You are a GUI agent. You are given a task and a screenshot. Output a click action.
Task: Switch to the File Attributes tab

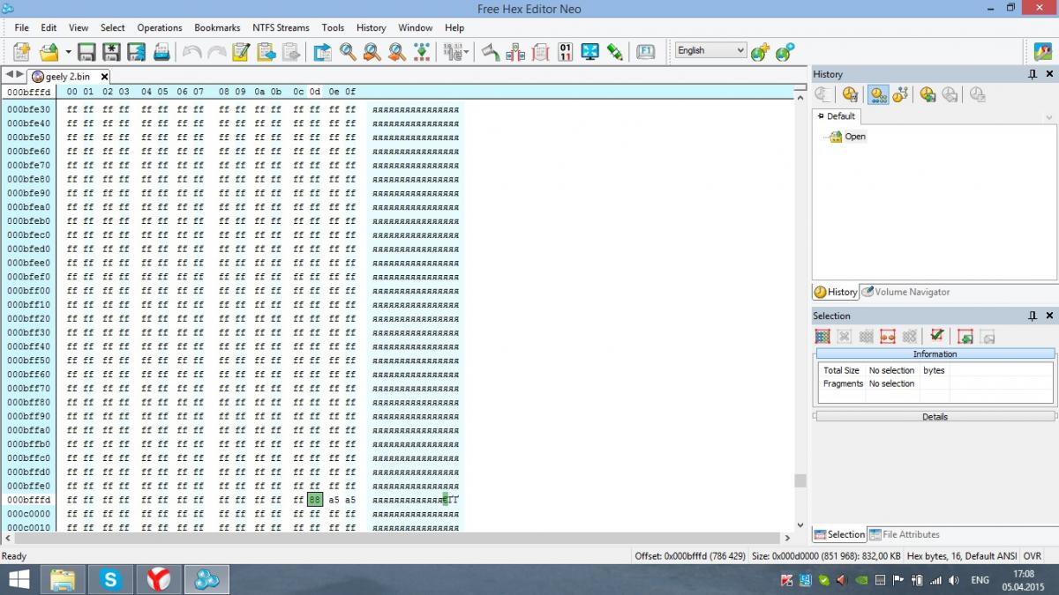coord(905,534)
